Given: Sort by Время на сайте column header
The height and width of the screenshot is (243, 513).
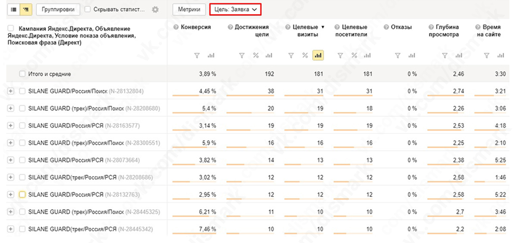Looking at the screenshot, I should click(488, 31).
